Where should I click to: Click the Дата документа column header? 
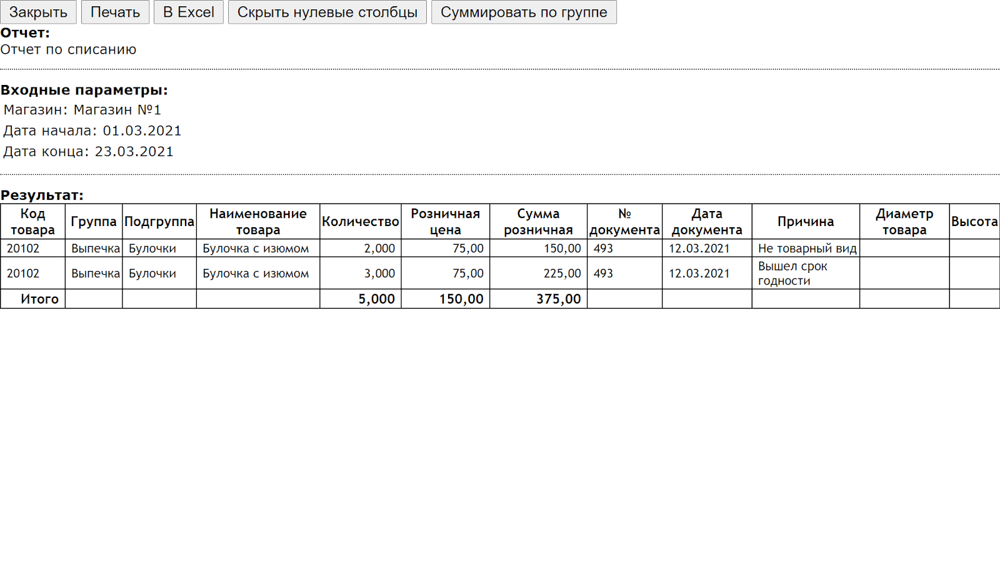pyautogui.click(x=706, y=222)
